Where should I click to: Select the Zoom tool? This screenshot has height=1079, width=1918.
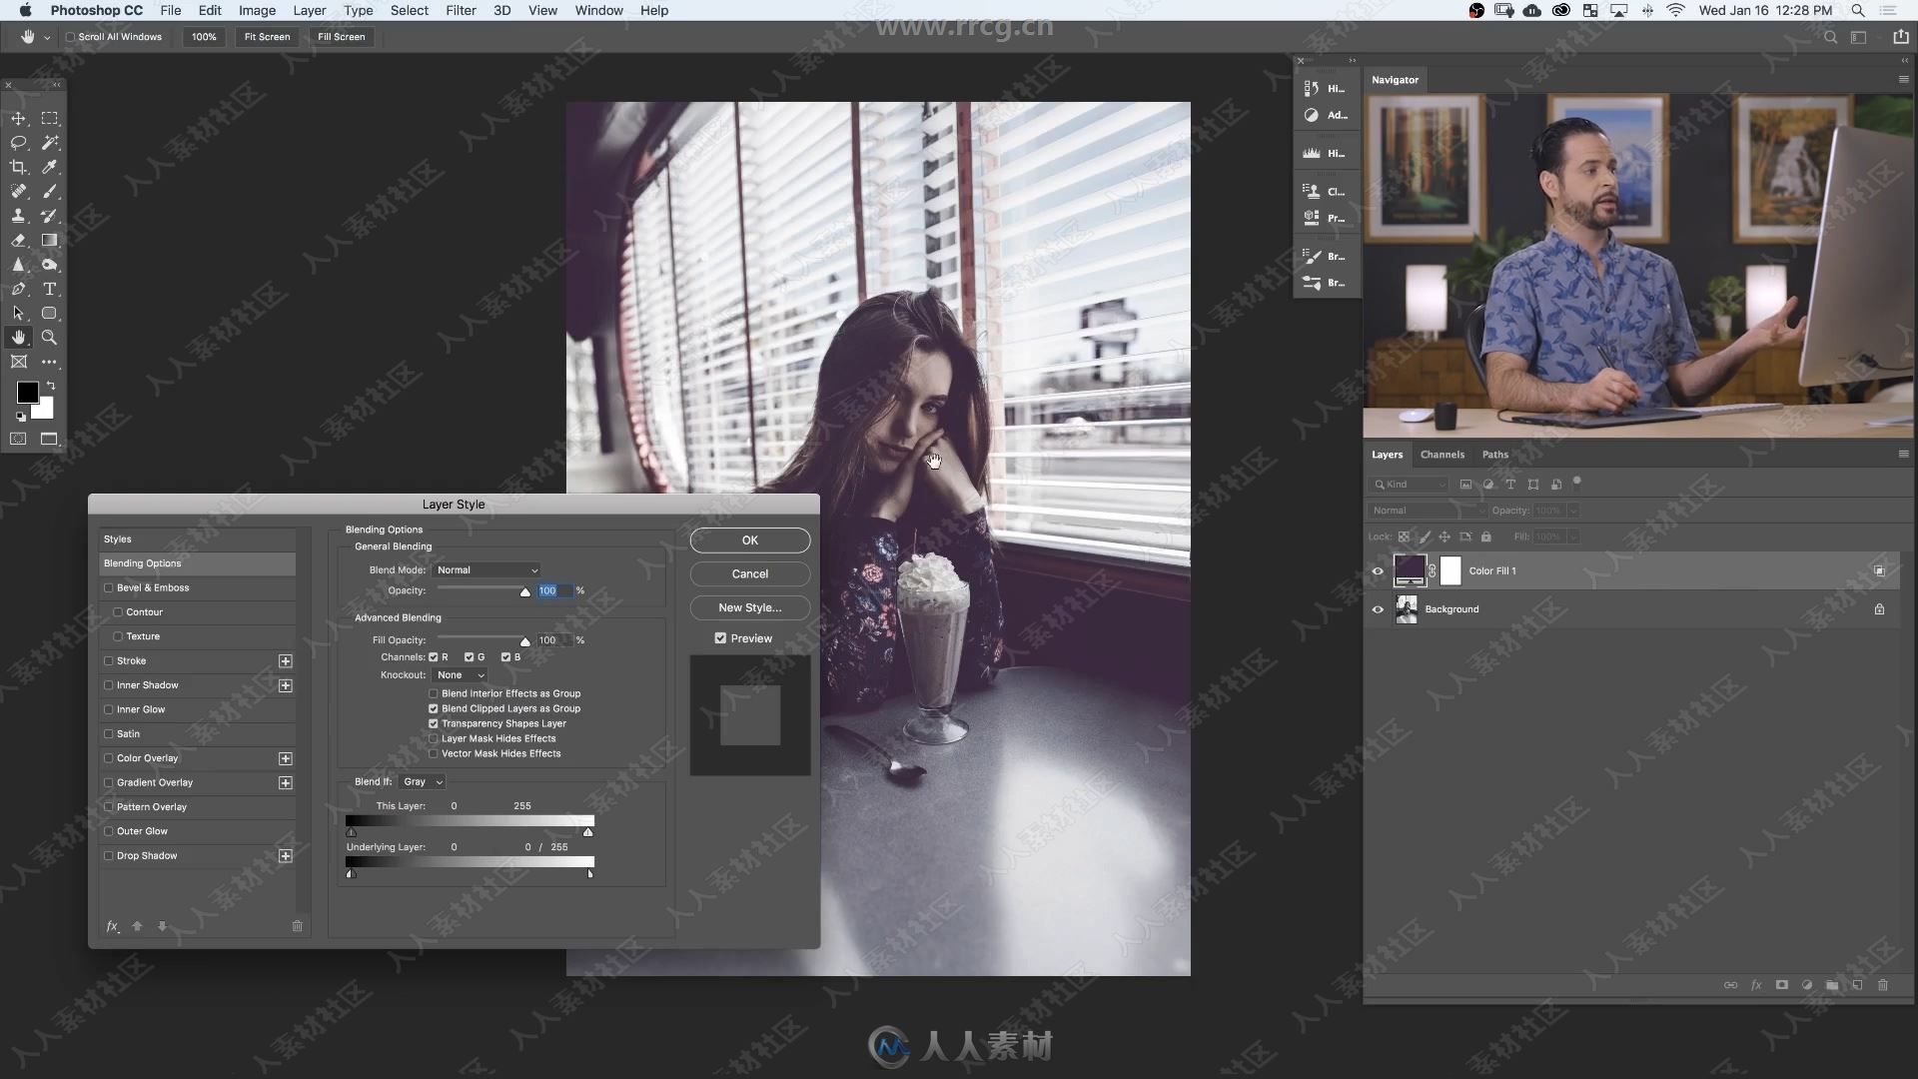click(49, 338)
